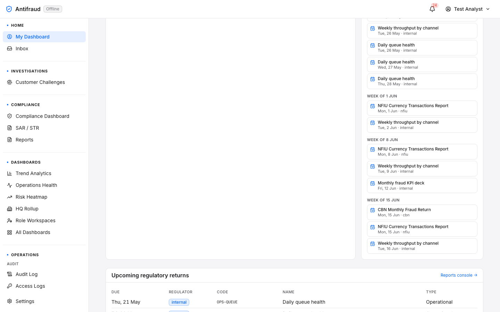
Task: Click the Customer Challenges fingerprint icon
Action: 9,82
